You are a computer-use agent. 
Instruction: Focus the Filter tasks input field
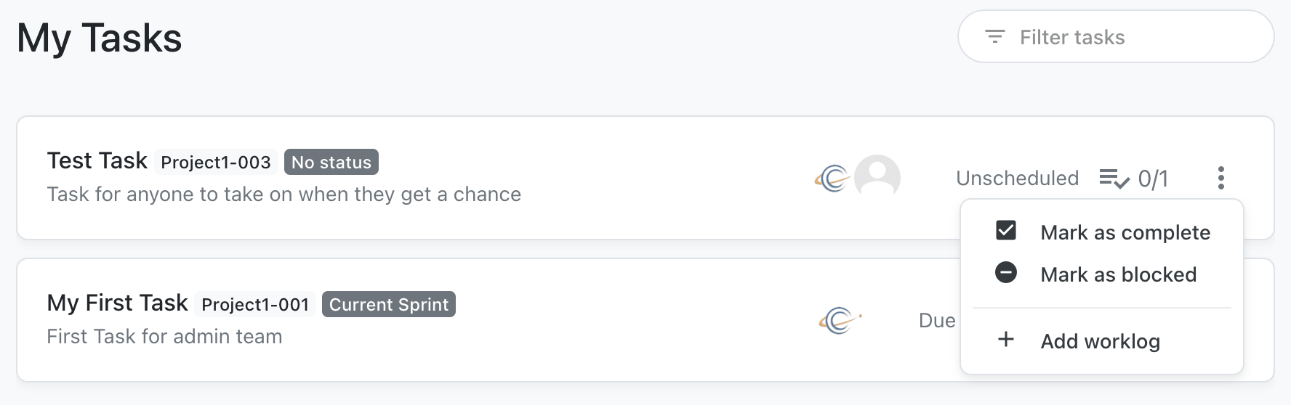[1116, 36]
